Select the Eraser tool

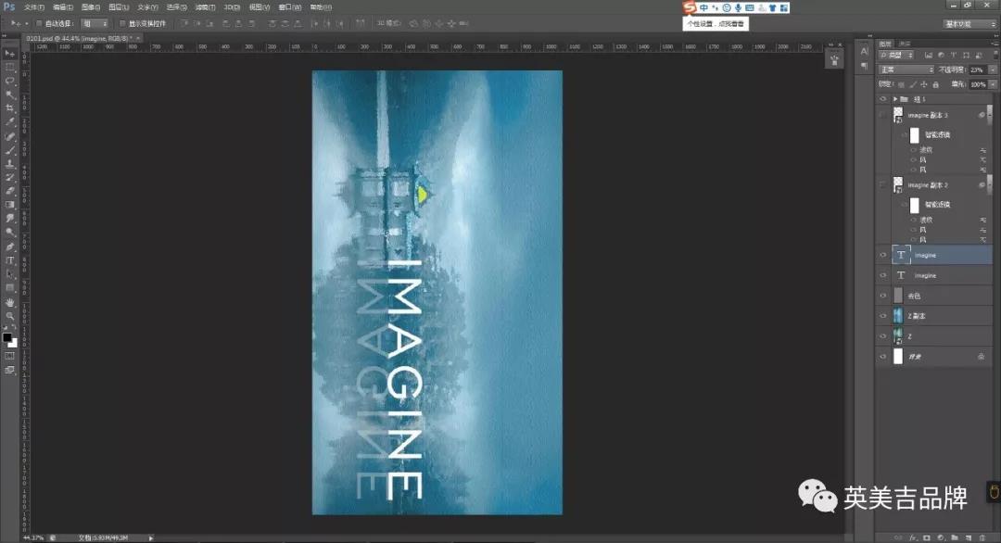9,191
